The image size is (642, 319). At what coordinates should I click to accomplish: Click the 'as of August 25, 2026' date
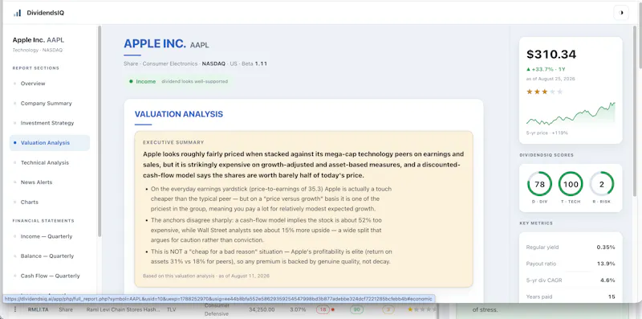click(551, 79)
